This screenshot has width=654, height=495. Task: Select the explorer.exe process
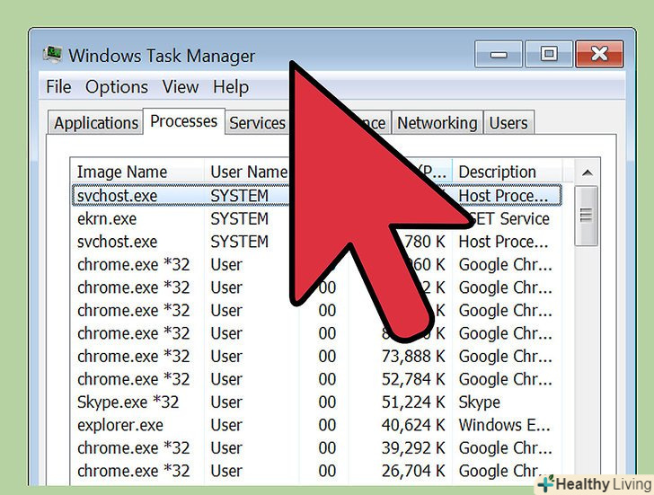tap(316, 425)
